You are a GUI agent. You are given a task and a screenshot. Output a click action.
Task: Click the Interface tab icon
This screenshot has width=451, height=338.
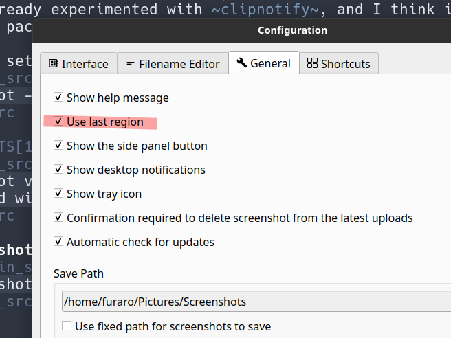[x=53, y=64]
